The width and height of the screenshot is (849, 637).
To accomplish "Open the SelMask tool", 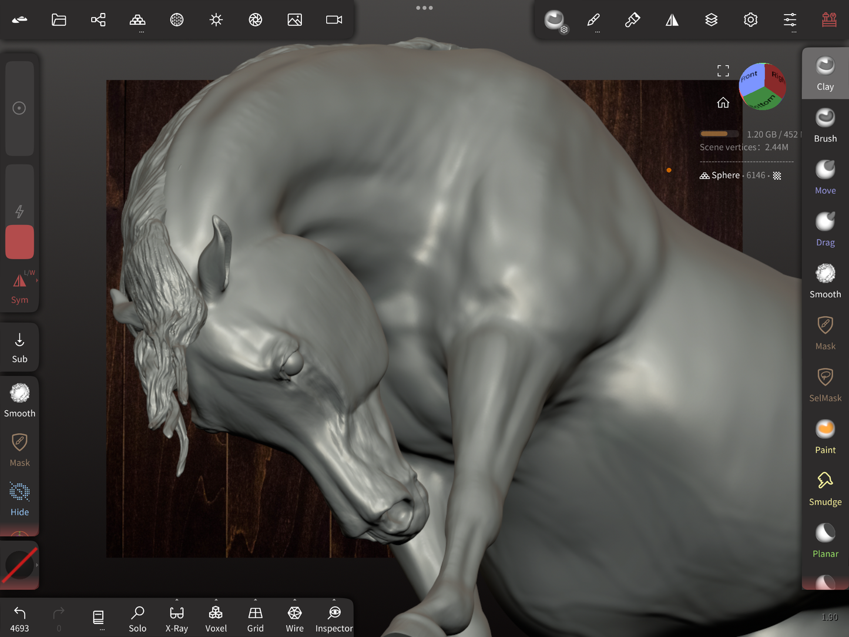I will coord(825,385).
